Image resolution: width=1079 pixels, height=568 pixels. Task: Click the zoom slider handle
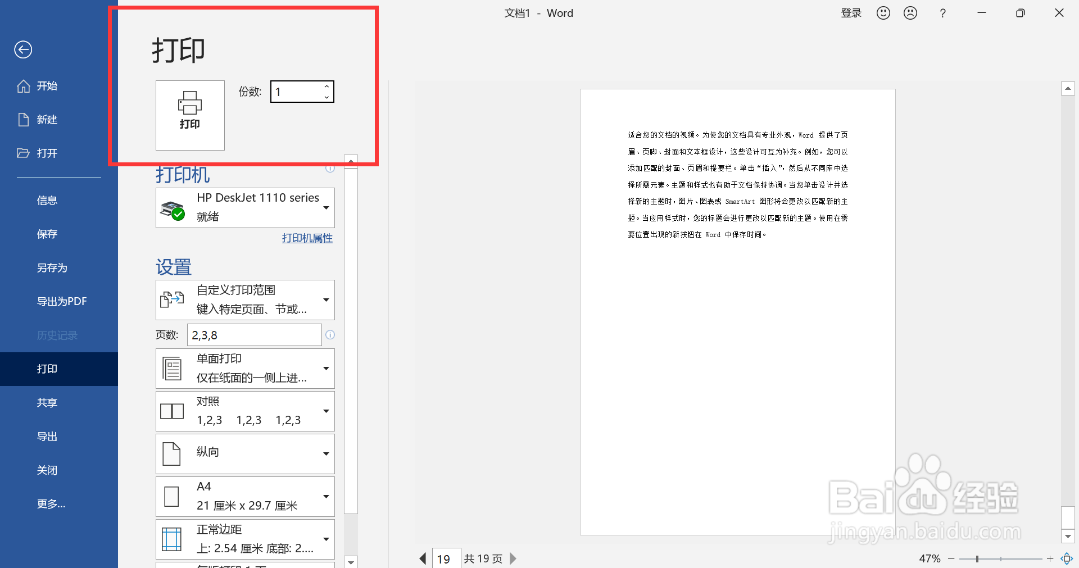[x=977, y=558]
